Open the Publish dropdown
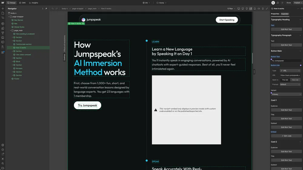Image resolution: width=303 pixels, height=170 pixels. point(298,3)
